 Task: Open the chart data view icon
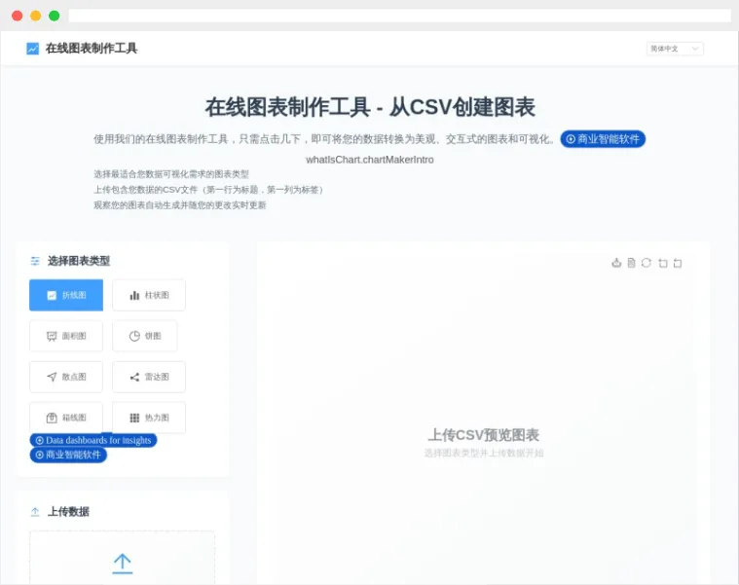pyautogui.click(x=631, y=263)
